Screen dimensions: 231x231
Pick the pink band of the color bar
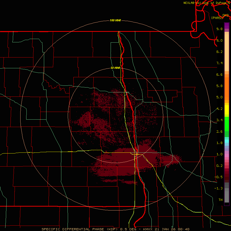tap(227, 156)
